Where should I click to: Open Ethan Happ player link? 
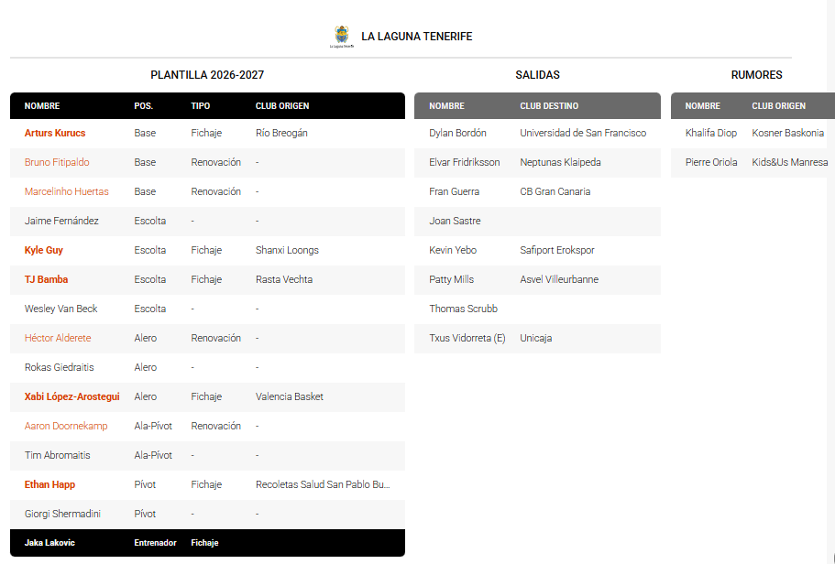tap(49, 484)
